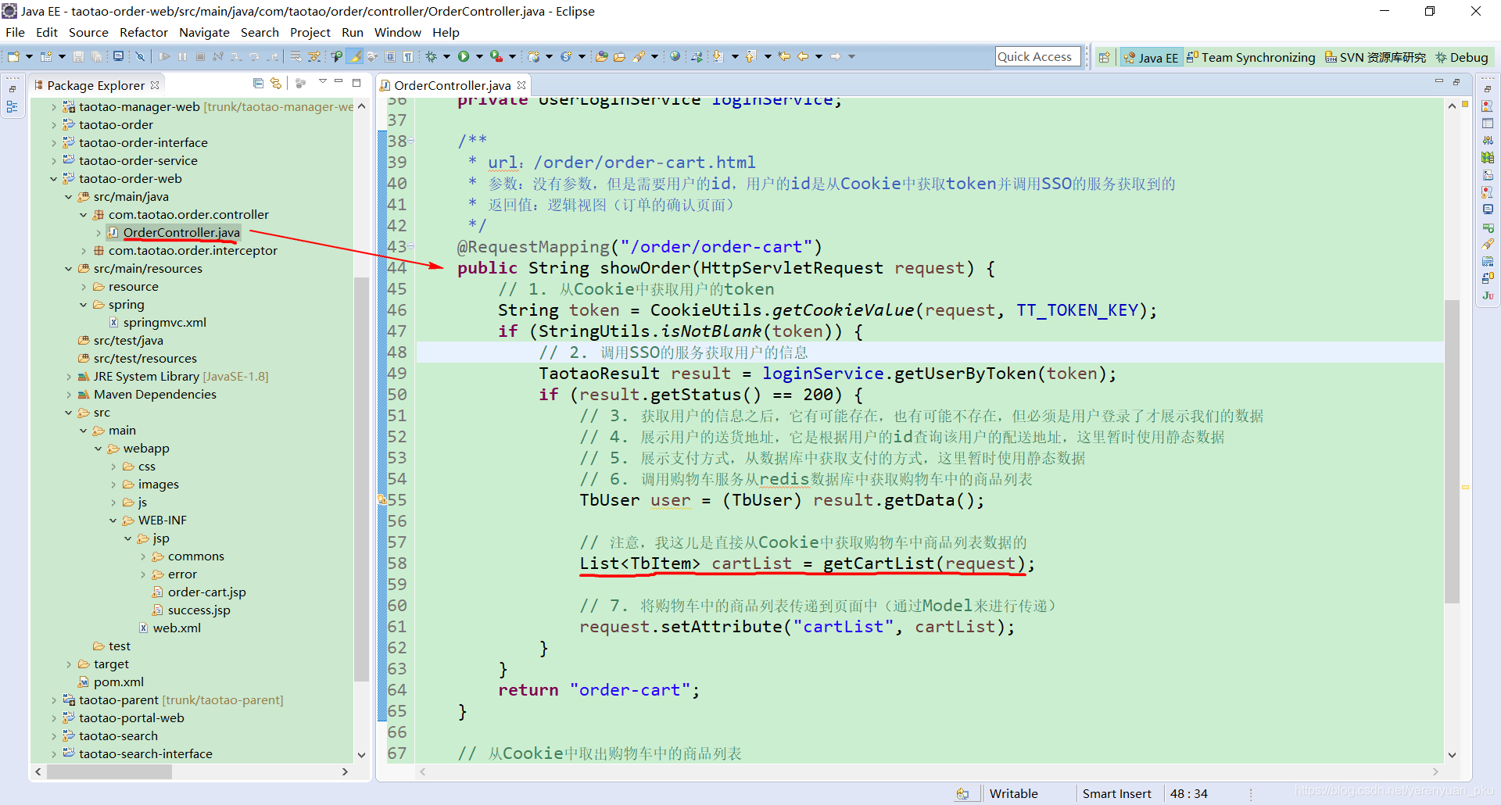
Task: Open the Refactor menu
Action: [x=144, y=32]
